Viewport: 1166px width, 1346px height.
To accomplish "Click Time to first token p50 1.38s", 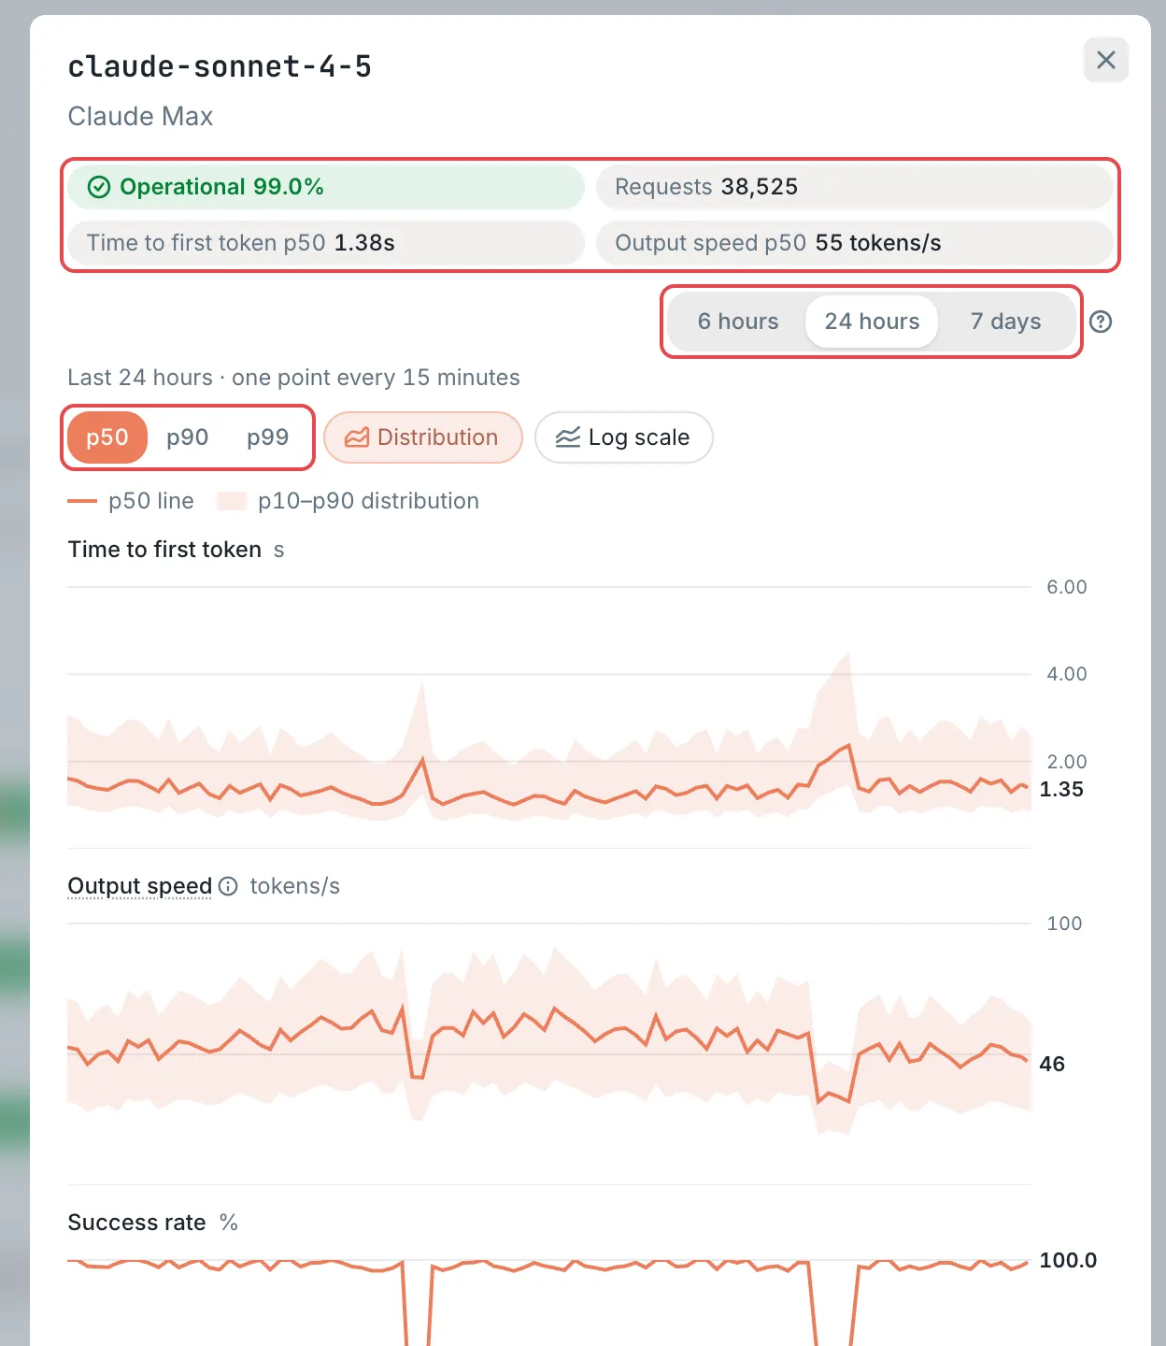I will [326, 243].
